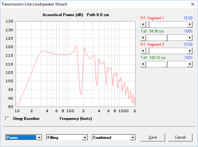Click the Show Baseline label text
The height and width of the screenshot is (147, 198).
[26, 119]
